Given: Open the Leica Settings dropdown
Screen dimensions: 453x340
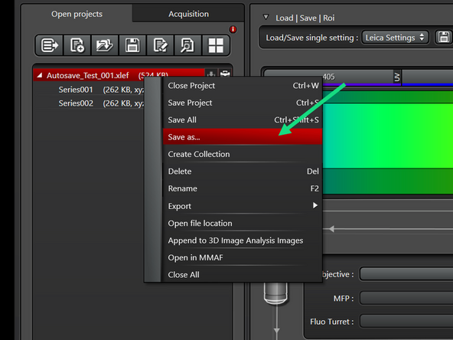Looking at the screenshot, I should click(395, 38).
